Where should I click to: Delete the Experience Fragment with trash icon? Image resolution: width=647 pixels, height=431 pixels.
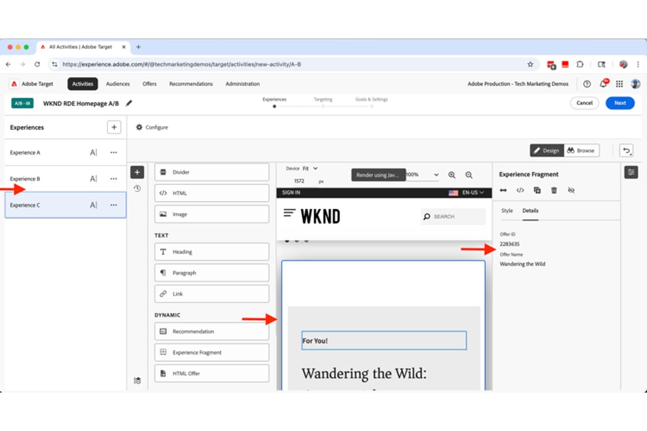coord(554,190)
